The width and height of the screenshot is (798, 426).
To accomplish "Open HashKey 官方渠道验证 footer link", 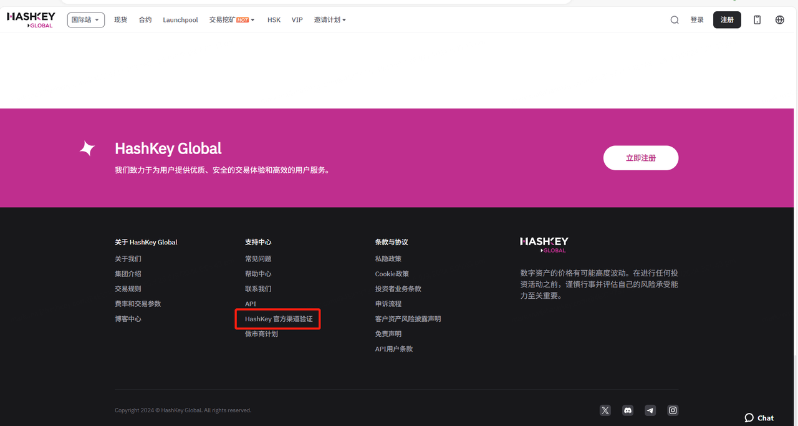I will 279,319.
